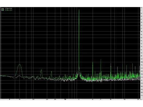The height and width of the screenshot is (107, 143).
Task: Click the 250 Hz green spike top
Action: pos(51,71)
